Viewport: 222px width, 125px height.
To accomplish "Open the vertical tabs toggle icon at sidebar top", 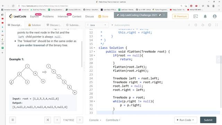I will [2, 15].
